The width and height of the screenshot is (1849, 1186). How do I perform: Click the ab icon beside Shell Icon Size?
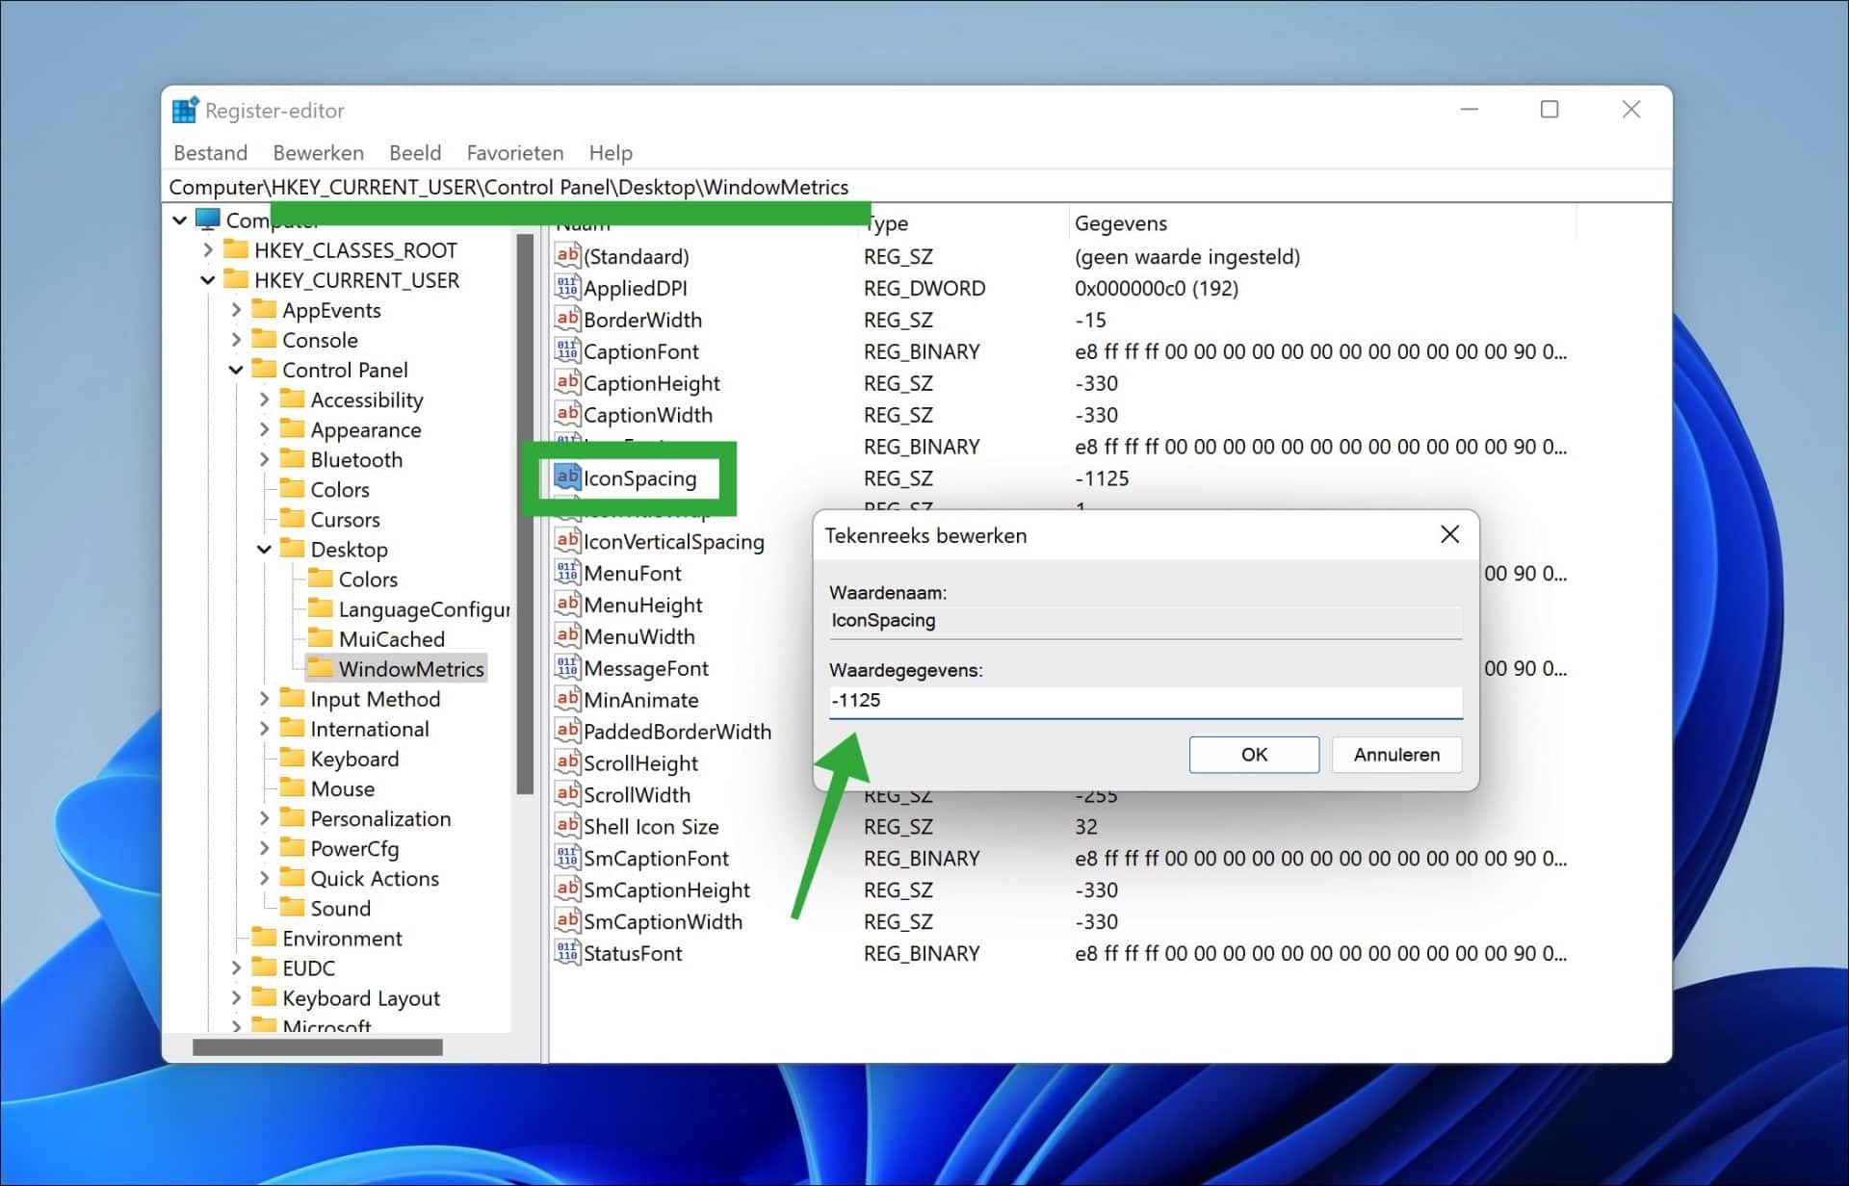566,826
